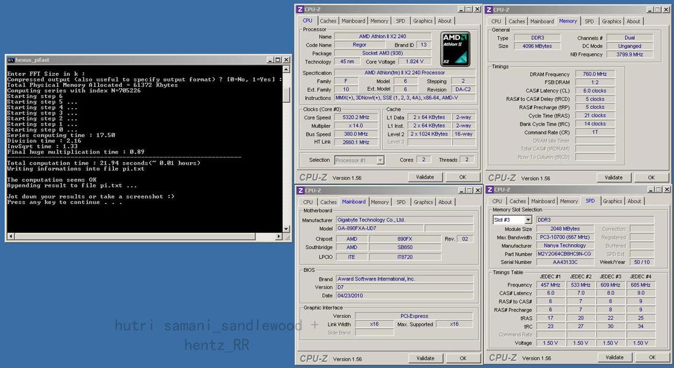
Task: Click the Southbridge SB850 field
Action: click(405, 247)
